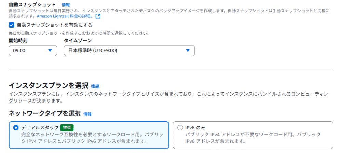The height and width of the screenshot is (154, 350).
Task: Click the インスタンスプランを選択 heading
Action: click(49, 86)
